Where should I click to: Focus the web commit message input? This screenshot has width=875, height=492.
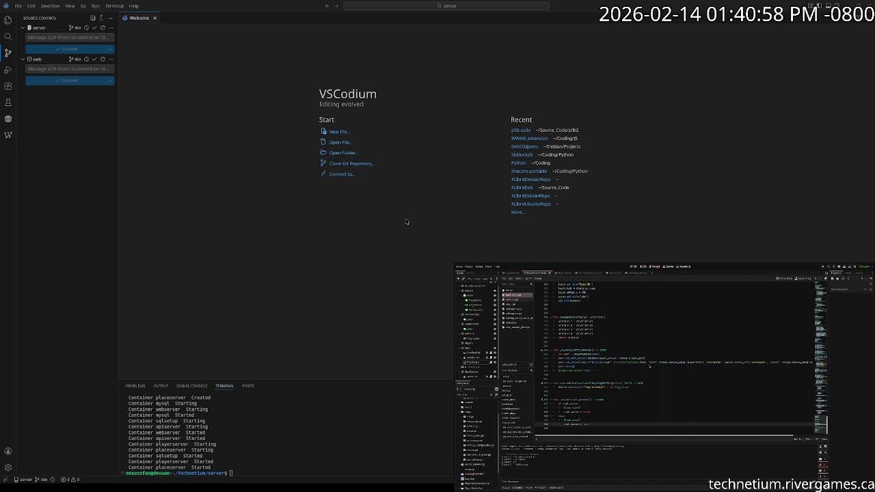tap(70, 69)
